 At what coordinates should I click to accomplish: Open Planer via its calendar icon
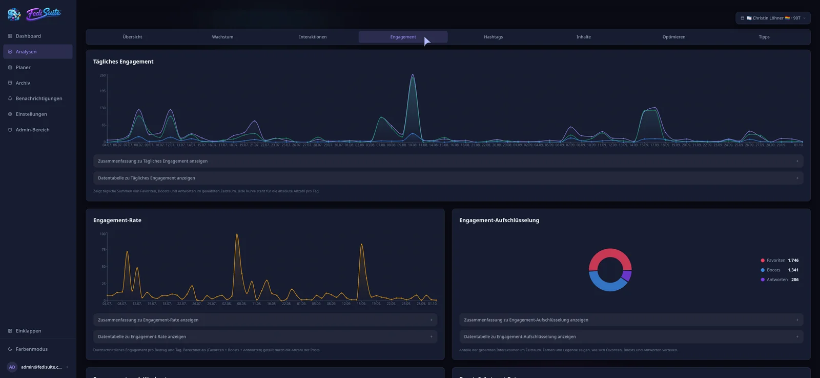10,67
